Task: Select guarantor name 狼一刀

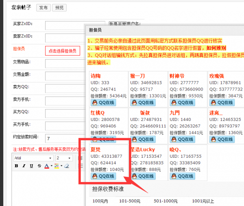Action: click(x=137, y=76)
